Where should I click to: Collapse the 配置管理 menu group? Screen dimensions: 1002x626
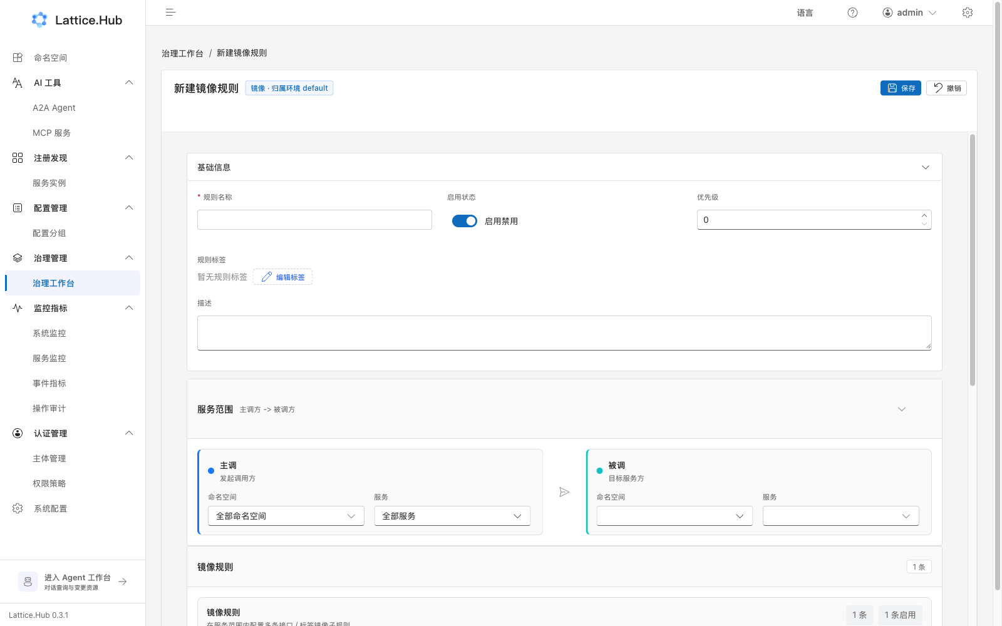[x=129, y=208]
